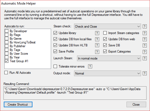The image size is (150, 111).
Task: Toggle the Test Group #1 list entry
Action: coord(19,61)
